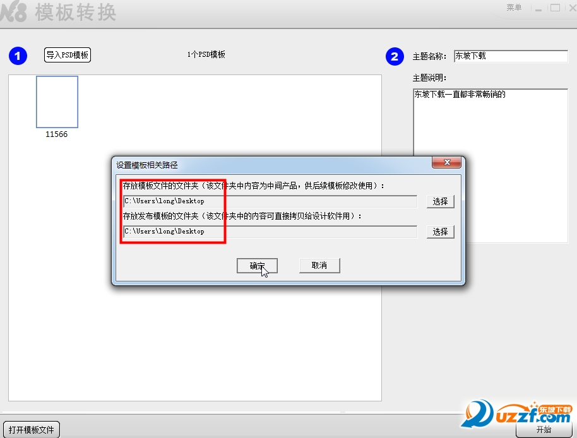This screenshot has width=577, height=438.
Task: Click the template files folder path field
Action: [270, 201]
